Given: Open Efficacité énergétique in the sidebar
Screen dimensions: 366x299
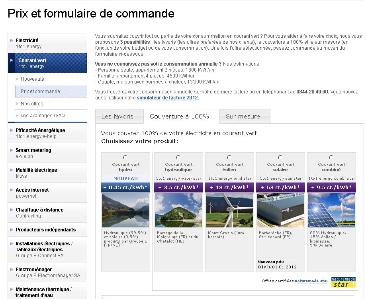Looking at the screenshot, I should [x=47, y=133].
